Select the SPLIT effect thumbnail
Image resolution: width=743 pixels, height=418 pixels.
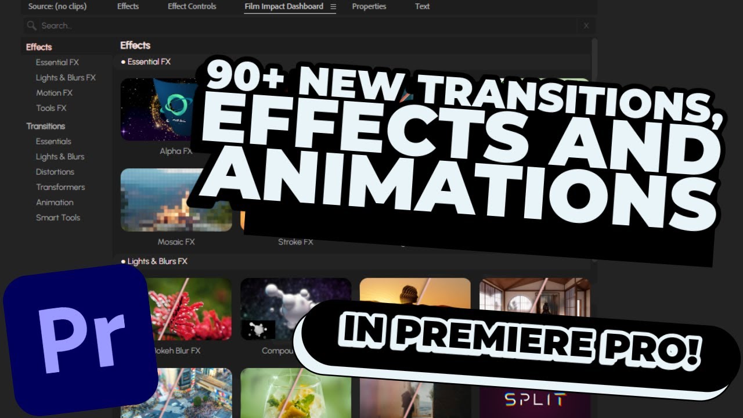[535, 401]
